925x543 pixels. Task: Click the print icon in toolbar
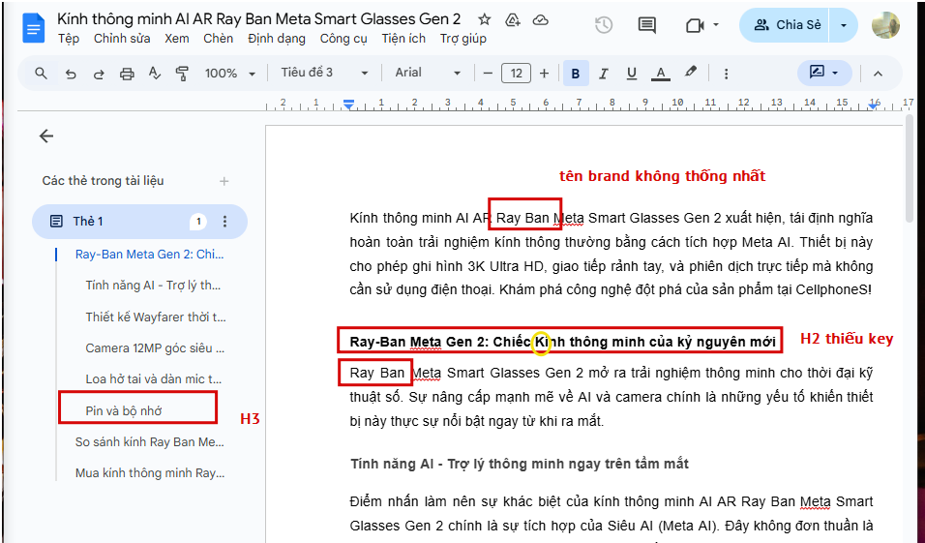pos(127,74)
